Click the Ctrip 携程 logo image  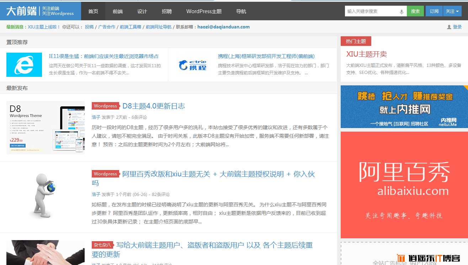[x=192, y=65]
